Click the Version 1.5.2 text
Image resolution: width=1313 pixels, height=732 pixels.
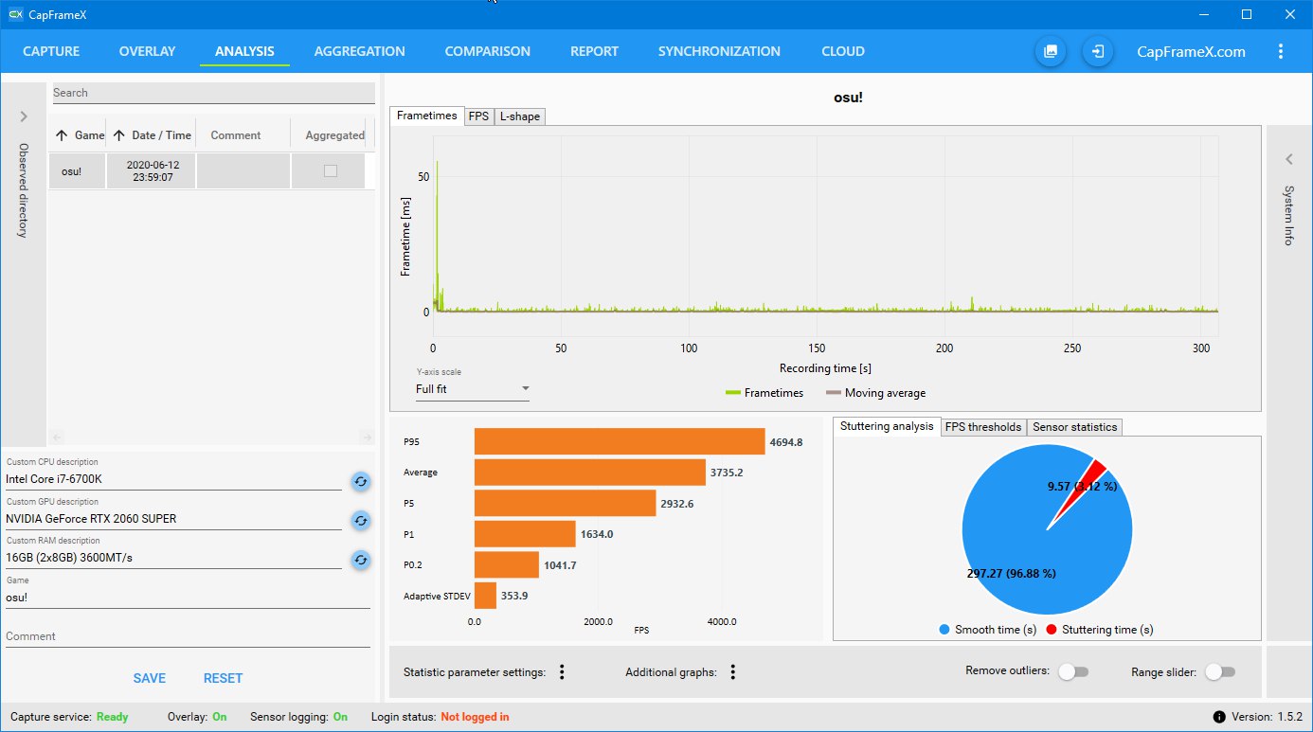(1266, 717)
